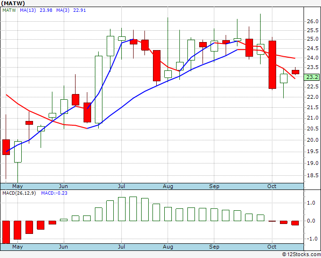This screenshot has height=258, width=321.
Task: Click the 20.0 price axis label
Action: [313, 140]
